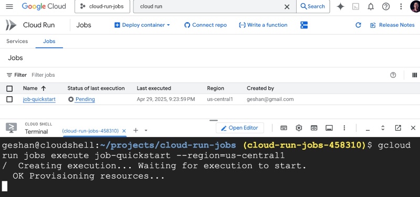420x197 pixels.
Task: Click the Status of last execution column header
Action: point(96,88)
